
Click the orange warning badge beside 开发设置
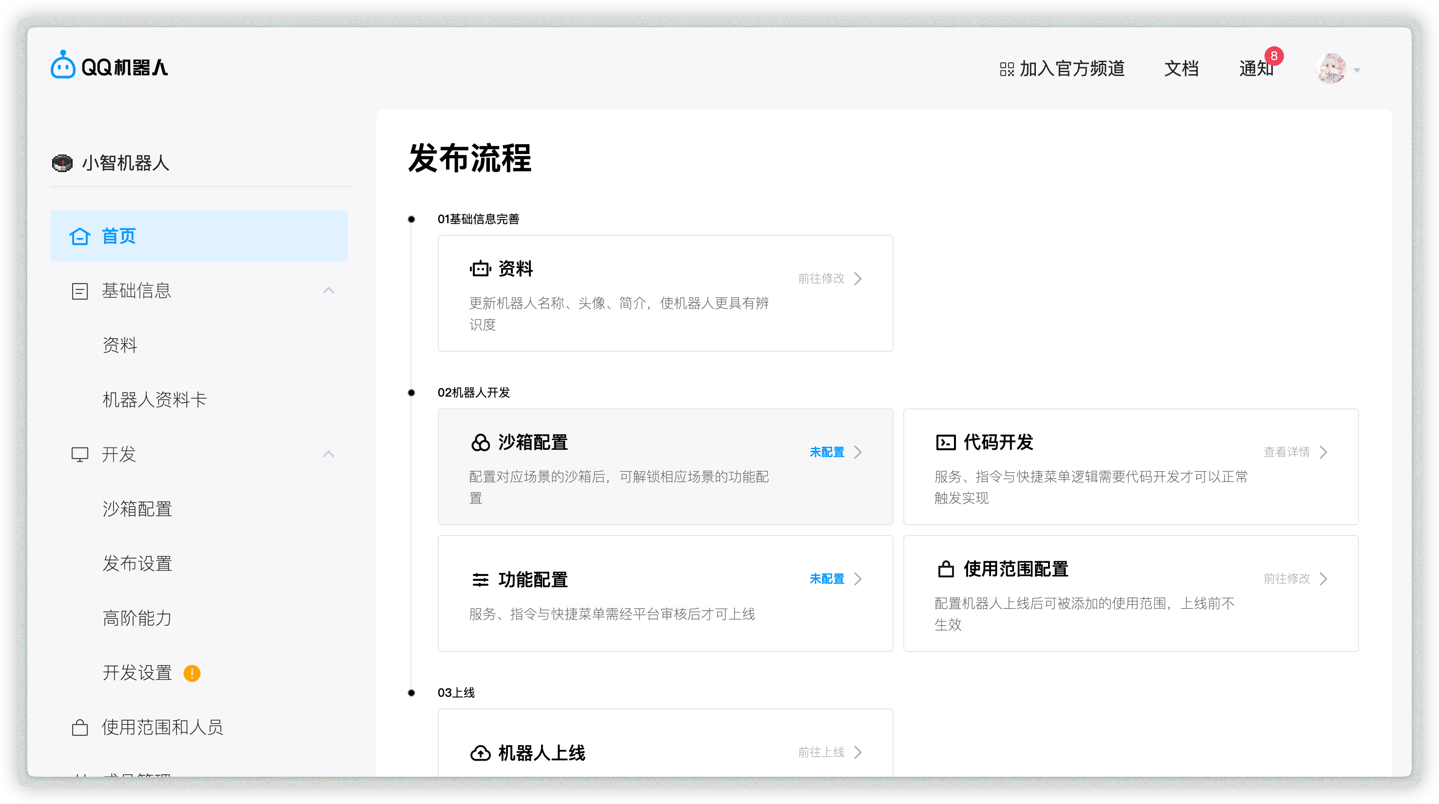192,673
